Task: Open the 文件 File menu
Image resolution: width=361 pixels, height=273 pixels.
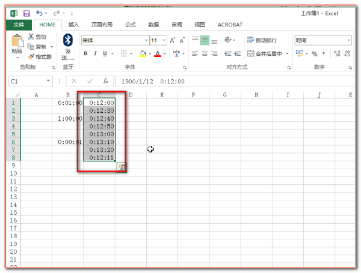Action: [x=19, y=25]
